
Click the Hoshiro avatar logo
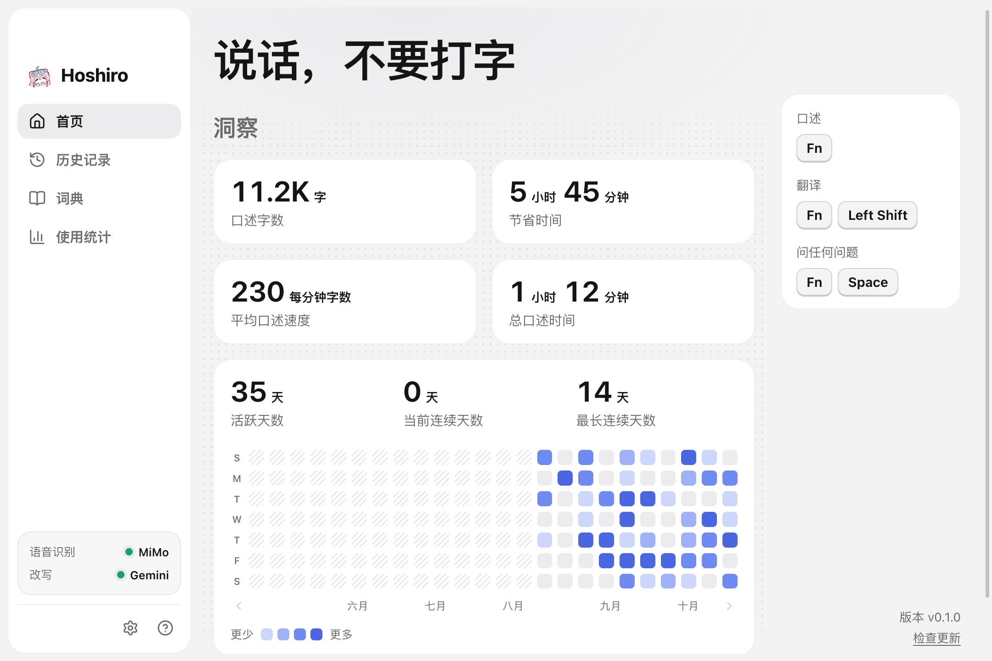(39, 76)
